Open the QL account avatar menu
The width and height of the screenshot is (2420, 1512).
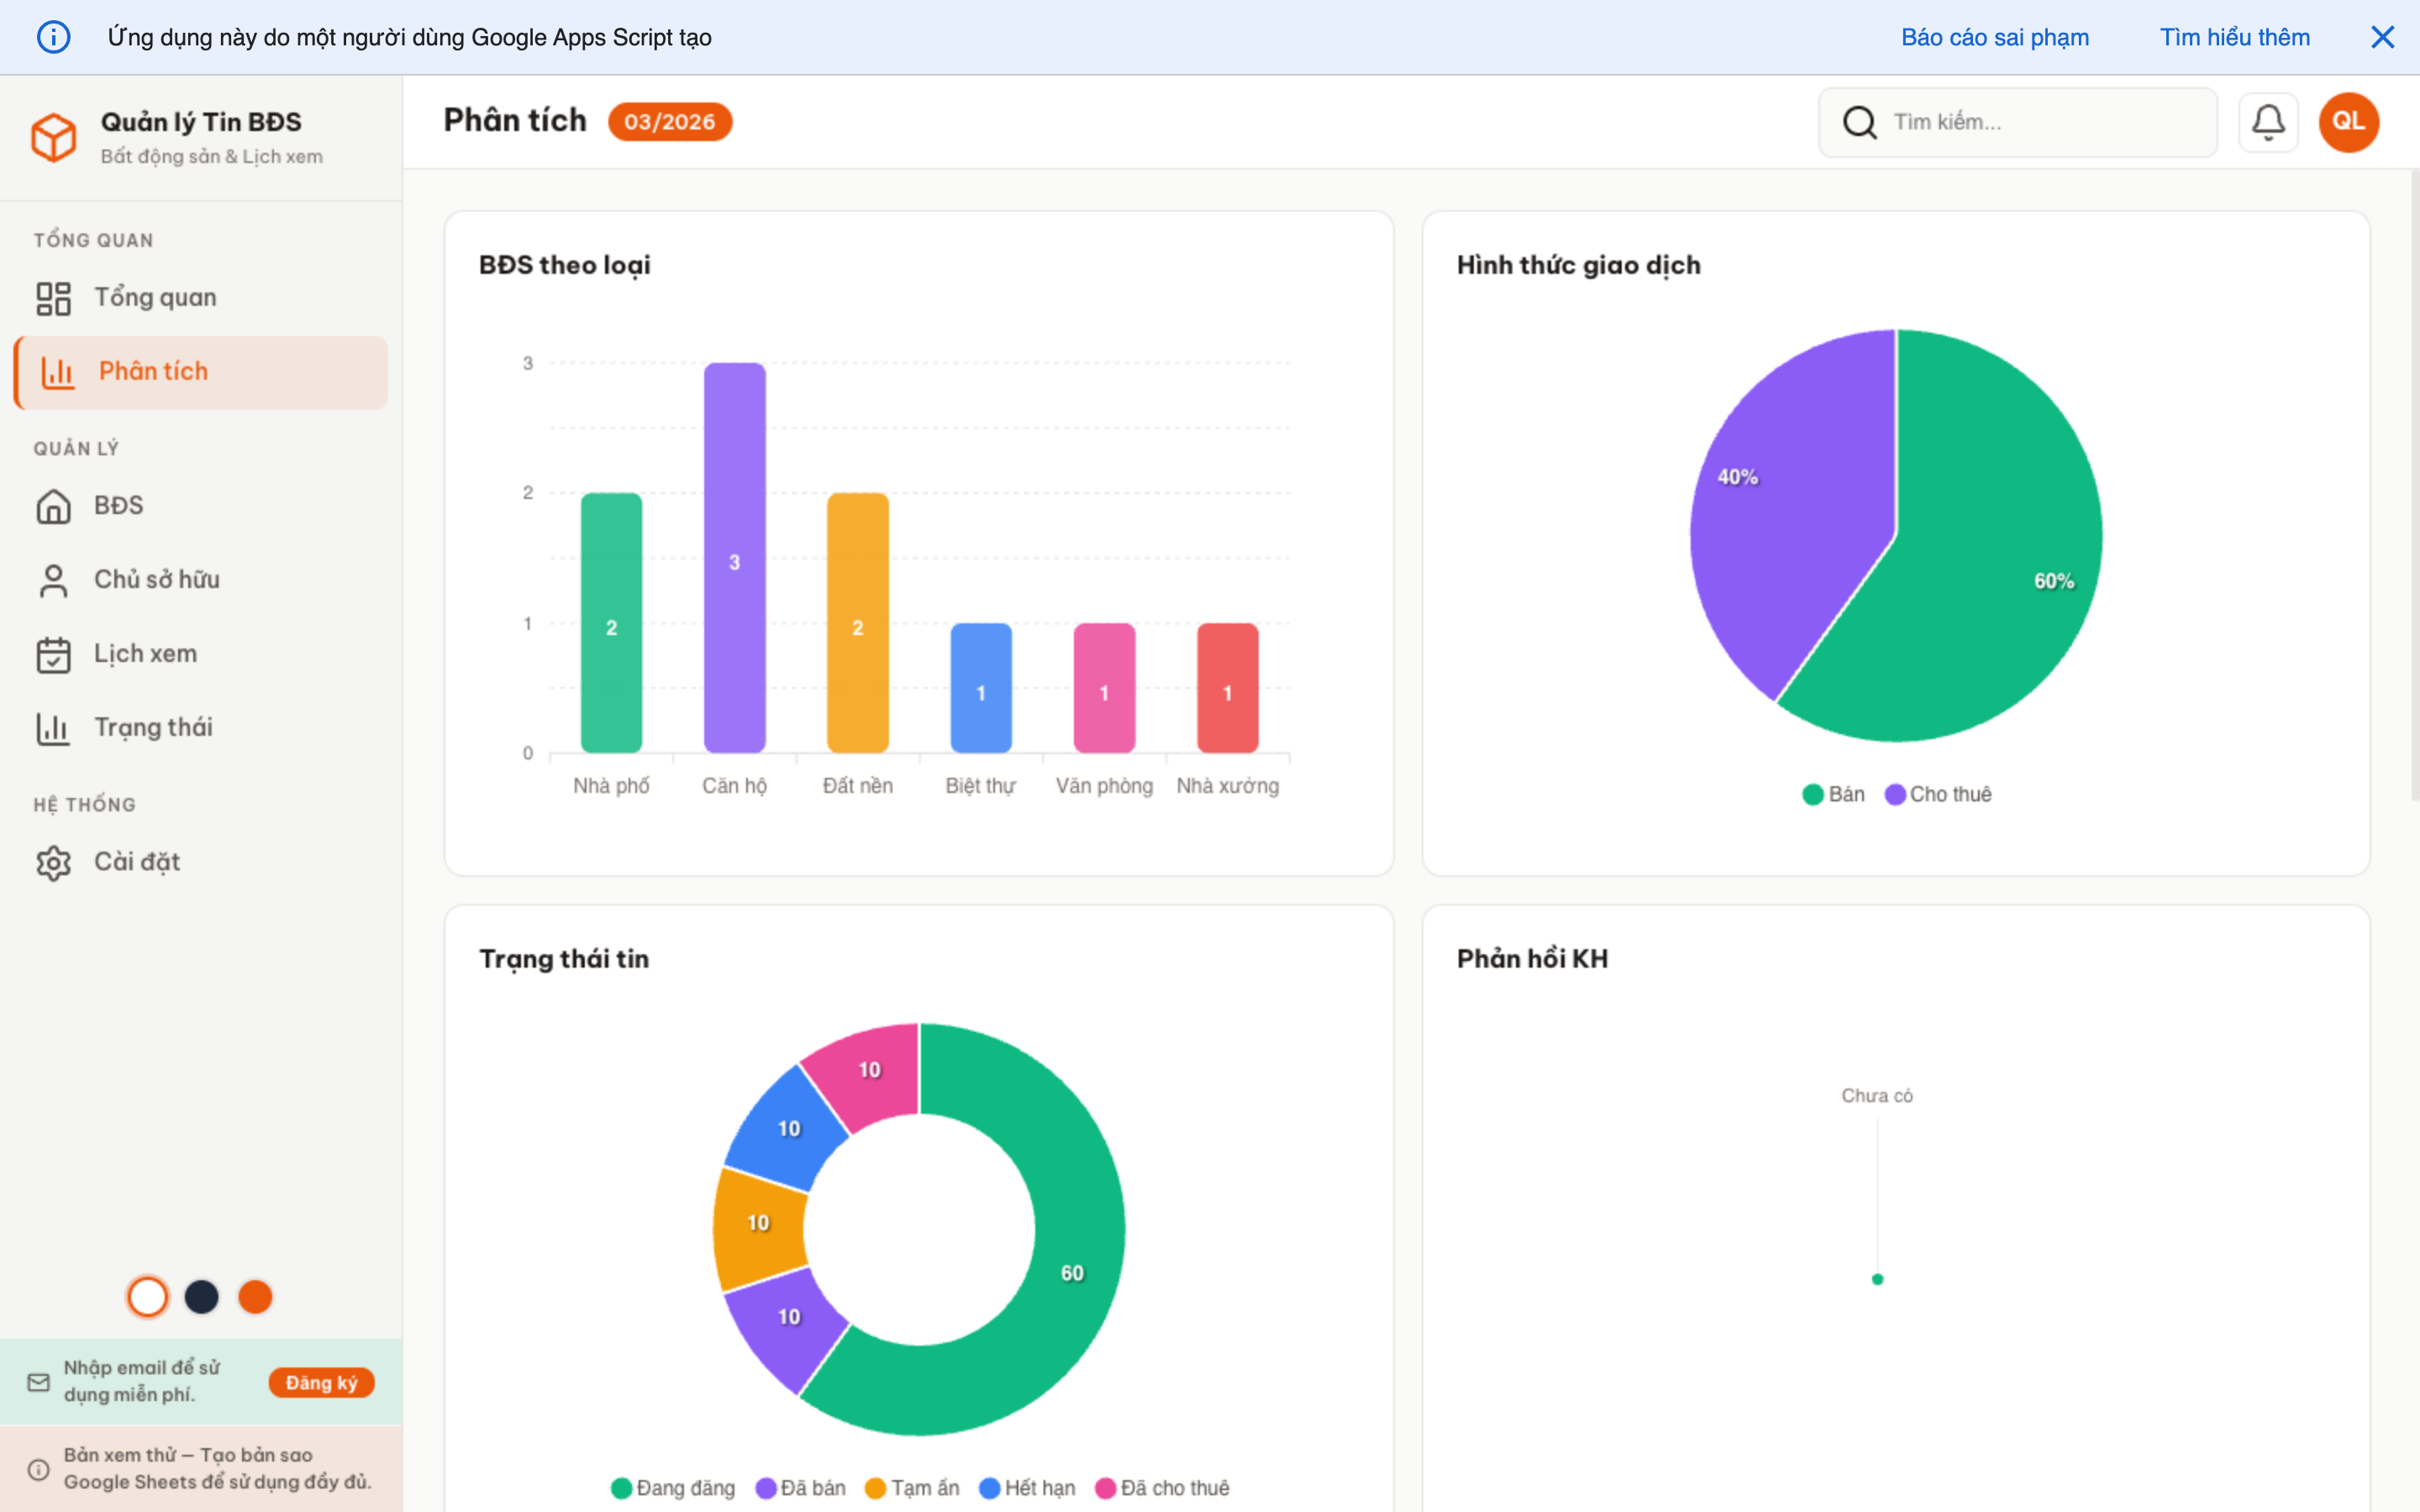coord(2348,121)
